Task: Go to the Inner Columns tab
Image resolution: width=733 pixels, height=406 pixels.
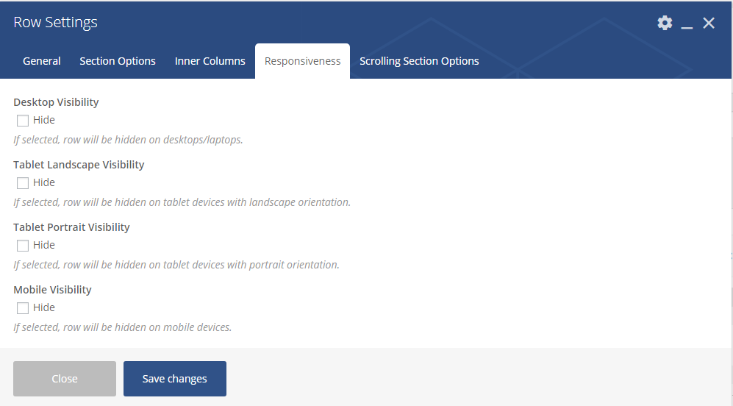Action: 210,61
